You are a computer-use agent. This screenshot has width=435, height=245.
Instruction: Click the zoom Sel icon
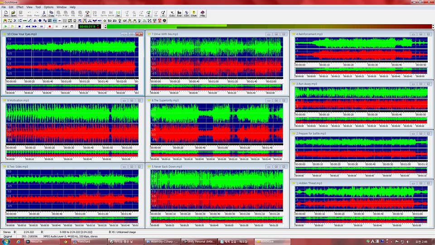tap(134, 14)
